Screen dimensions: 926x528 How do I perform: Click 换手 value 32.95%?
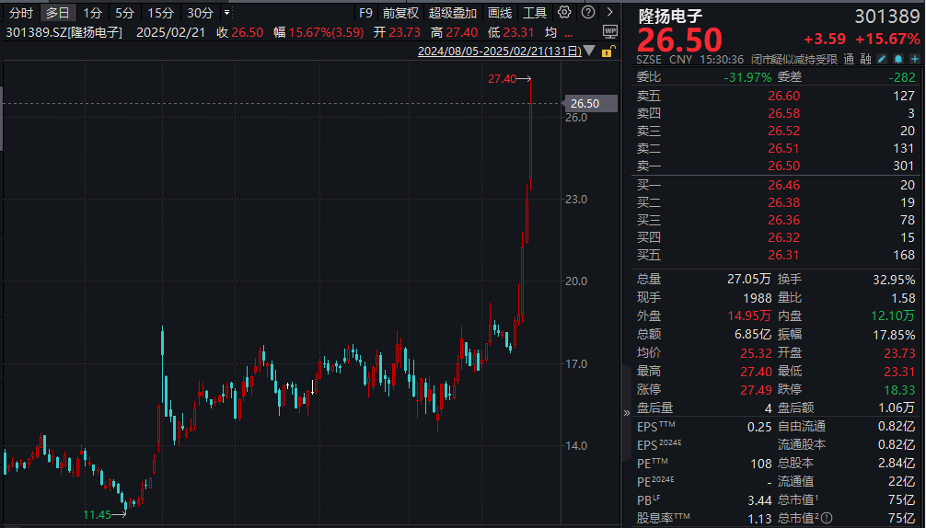tap(894, 279)
